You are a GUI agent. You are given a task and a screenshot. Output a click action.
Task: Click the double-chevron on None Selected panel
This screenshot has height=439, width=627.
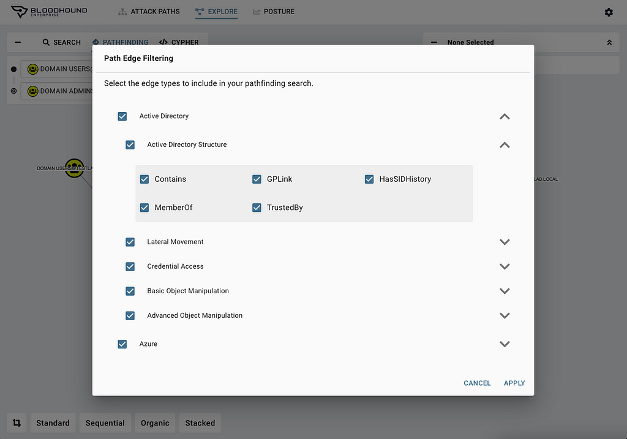click(x=609, y=42)
